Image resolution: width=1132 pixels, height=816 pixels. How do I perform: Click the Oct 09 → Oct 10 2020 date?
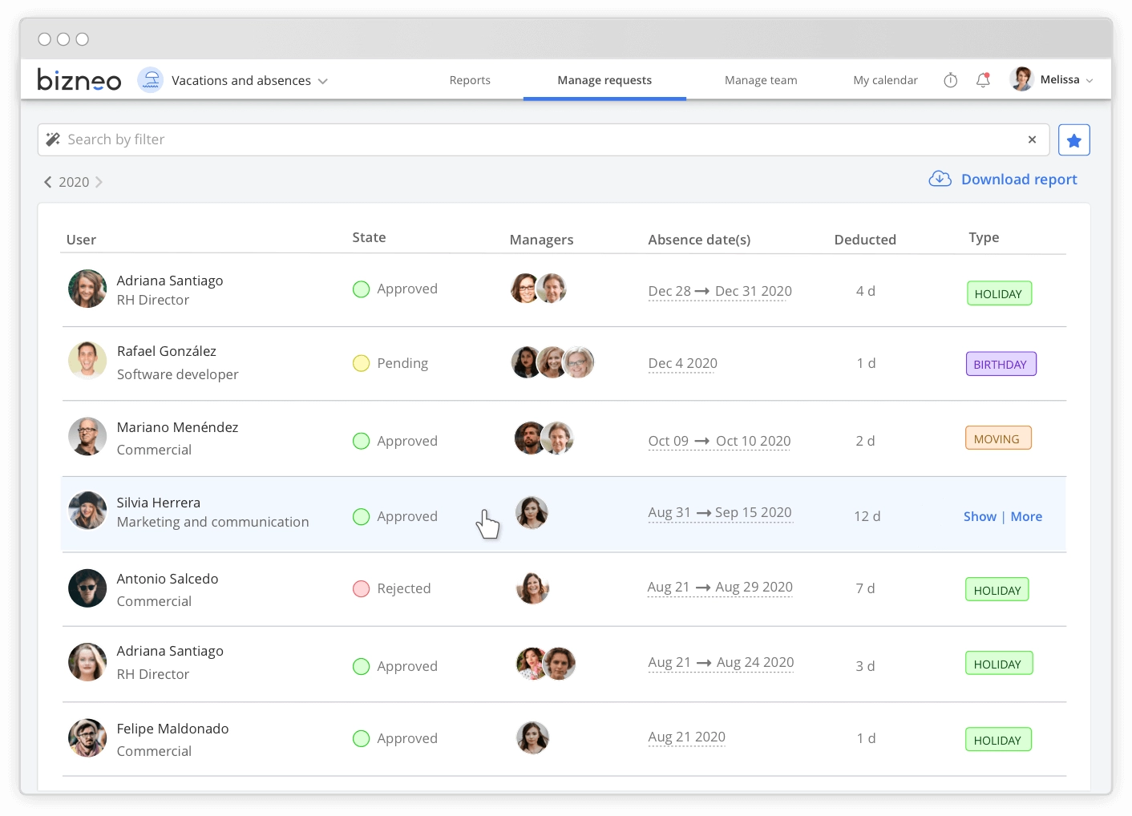(719, 441)
